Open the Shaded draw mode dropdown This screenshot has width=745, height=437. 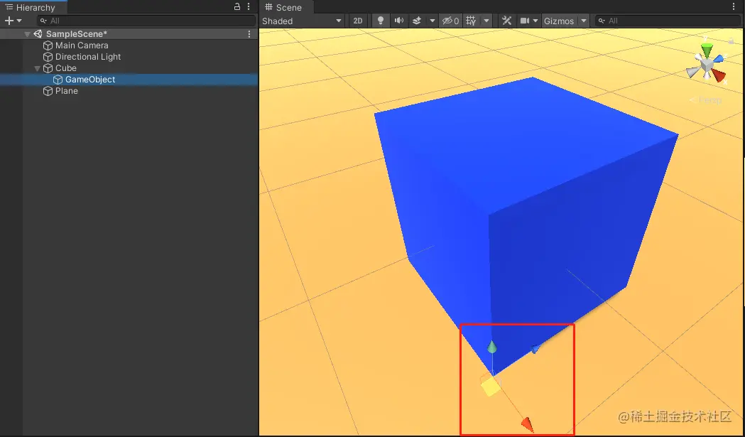302,21
